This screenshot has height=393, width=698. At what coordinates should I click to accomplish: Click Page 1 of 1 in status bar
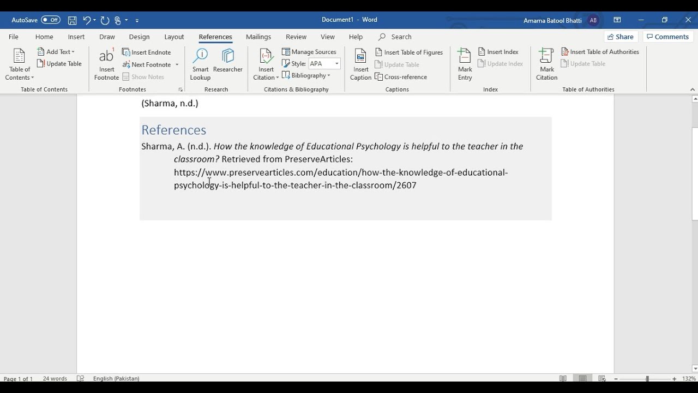18,379
